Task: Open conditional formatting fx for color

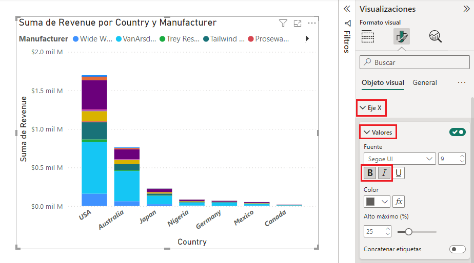Action: pyautogui.click(x=399, y=202)
